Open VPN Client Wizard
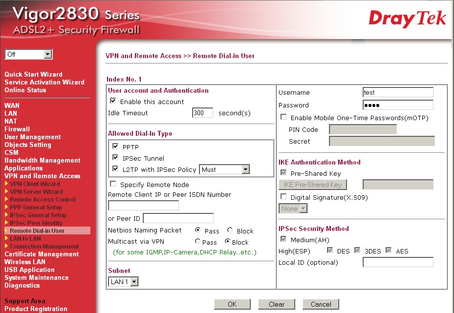Screen dimensions: 454x313 tap(35, 184)
